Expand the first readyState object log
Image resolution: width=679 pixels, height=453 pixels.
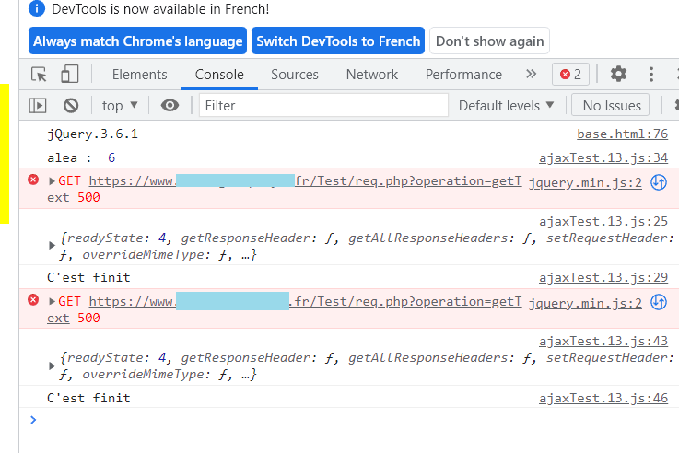click(52, 245)
